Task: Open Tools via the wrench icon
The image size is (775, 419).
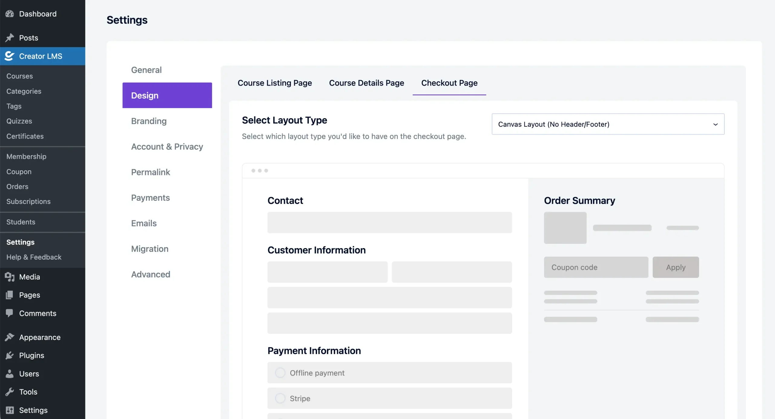Action: coord(9,391)
